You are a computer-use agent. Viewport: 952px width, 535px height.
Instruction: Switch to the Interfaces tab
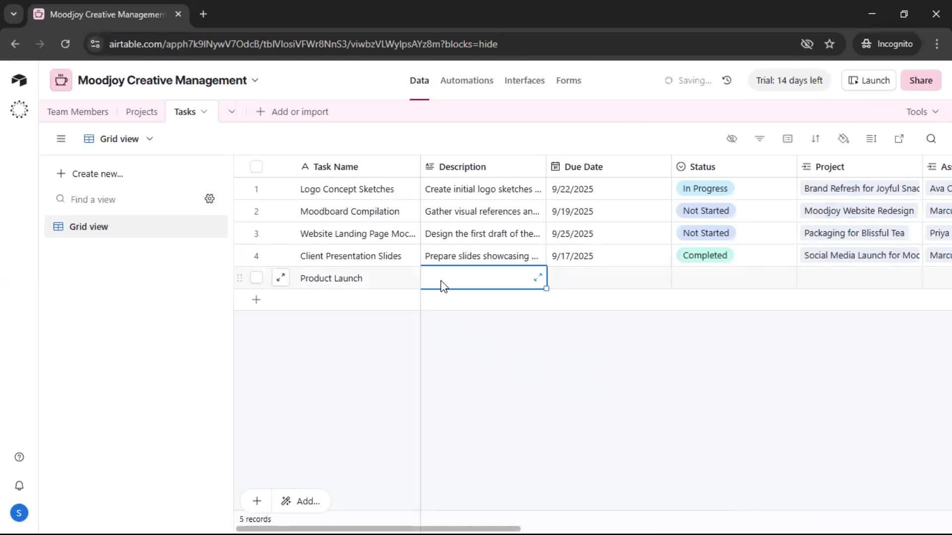pos(525,80)
